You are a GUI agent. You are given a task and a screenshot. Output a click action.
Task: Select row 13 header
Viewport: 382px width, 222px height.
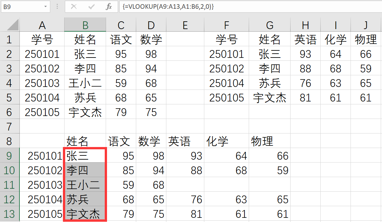coord(9,214)
